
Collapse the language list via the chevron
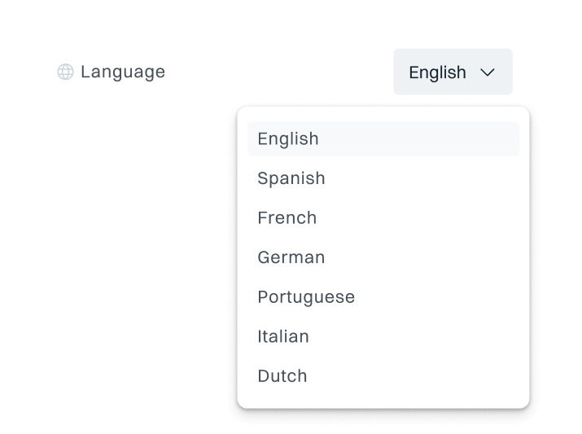[x=488, y=72]
